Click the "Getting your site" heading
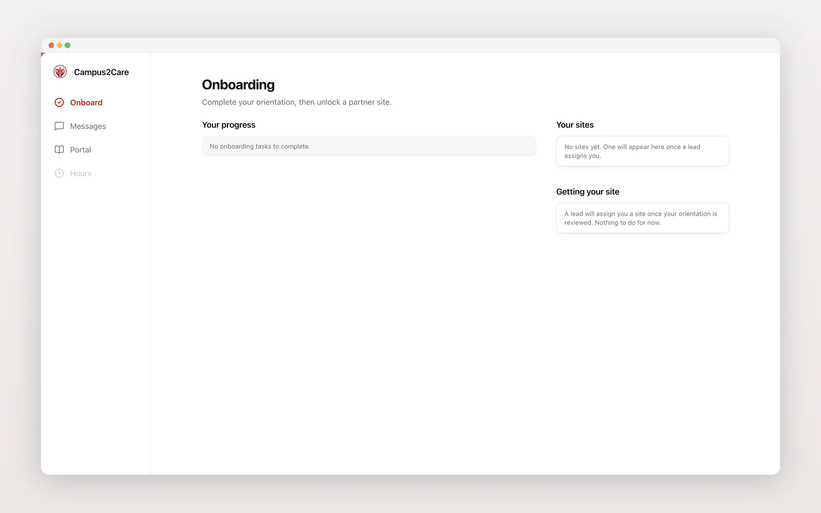 [587, 192]
